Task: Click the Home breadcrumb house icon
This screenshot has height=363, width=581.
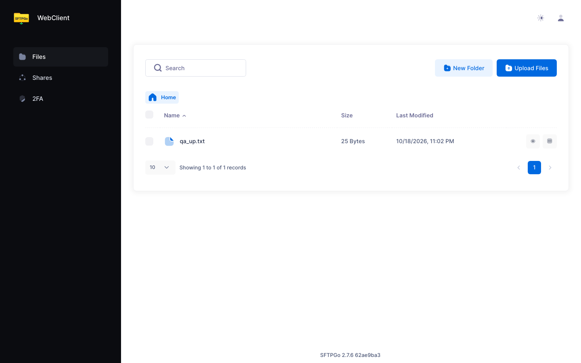Action: click(x=153, y=97)
